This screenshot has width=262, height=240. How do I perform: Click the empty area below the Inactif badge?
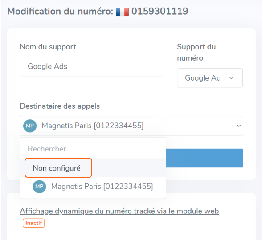[131, 234]
